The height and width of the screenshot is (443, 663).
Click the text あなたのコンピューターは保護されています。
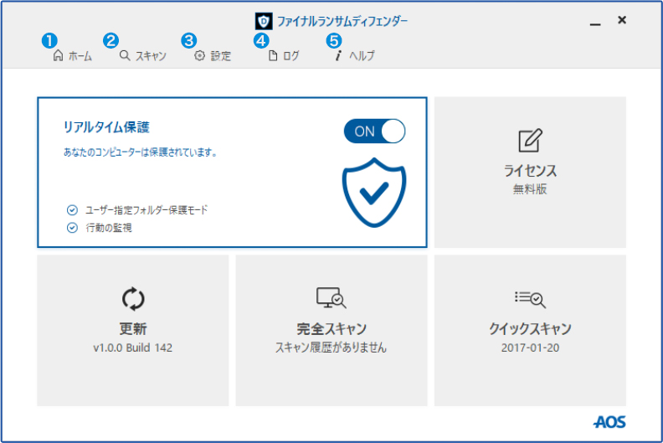(x=141, y=152)
